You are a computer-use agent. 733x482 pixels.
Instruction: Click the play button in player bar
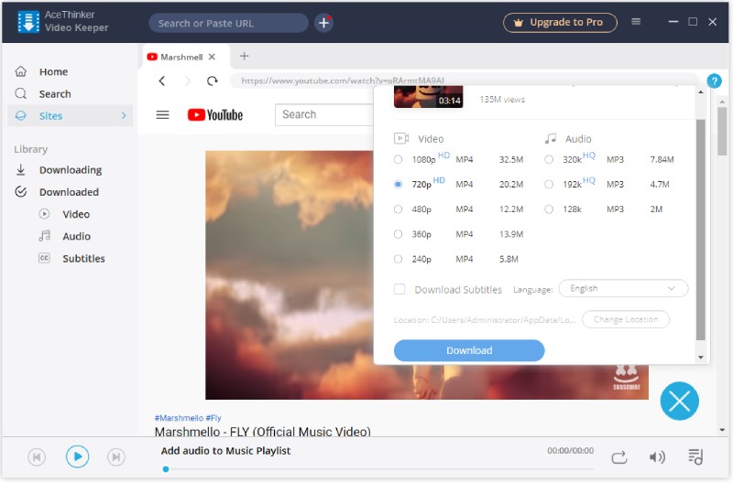click(77, 456)
